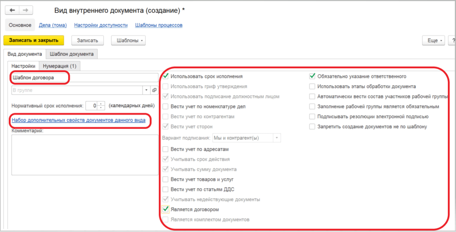The height and width of the screenshot is (232, 456).
Task: Expand the В группе dropdown arrow
Action: pos(147,90)
